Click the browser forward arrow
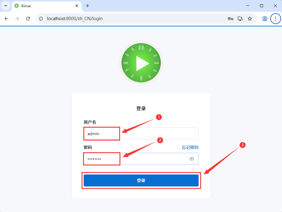Image resolution: width=282 pixels, height=212 pixels. coord(17,19)
